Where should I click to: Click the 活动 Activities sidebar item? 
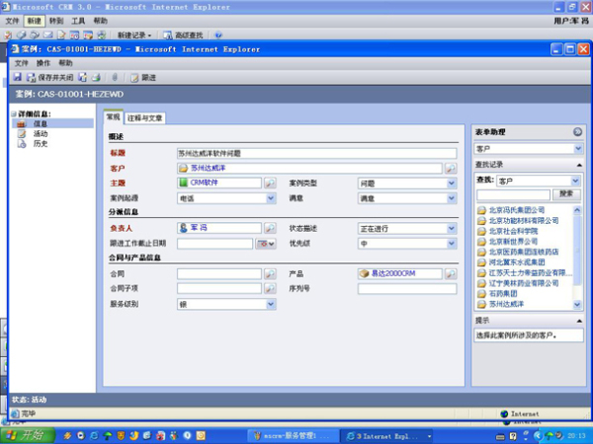tap(41, 133)
